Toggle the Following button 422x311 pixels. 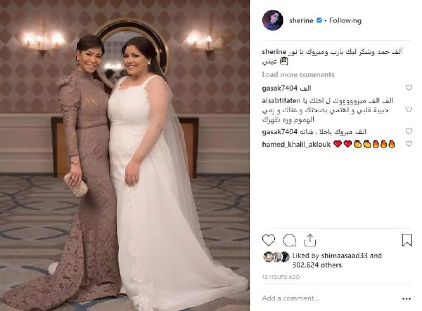tap(345, 20)
